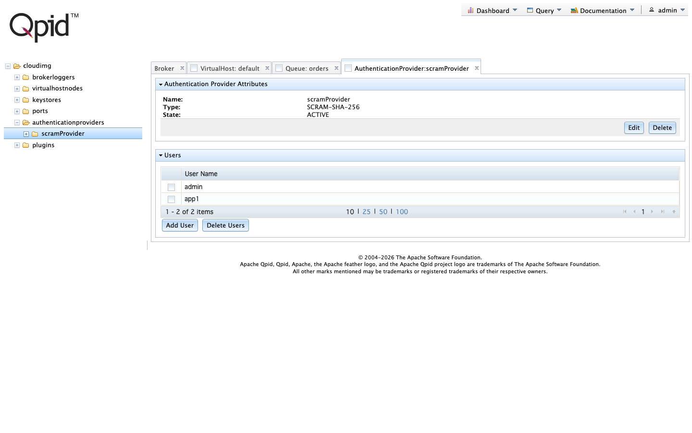Expand the brokerloggers tree node
This screenshot has width=692, height=433.
(17, 77)
